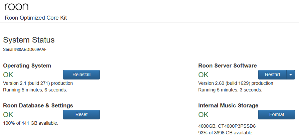Click the Operating System OK status
The image size is (299, 140).
tap(8, 75)
